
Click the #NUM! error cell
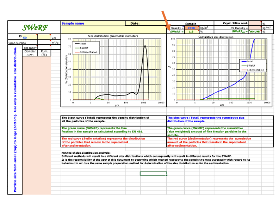tap(255, 32)
